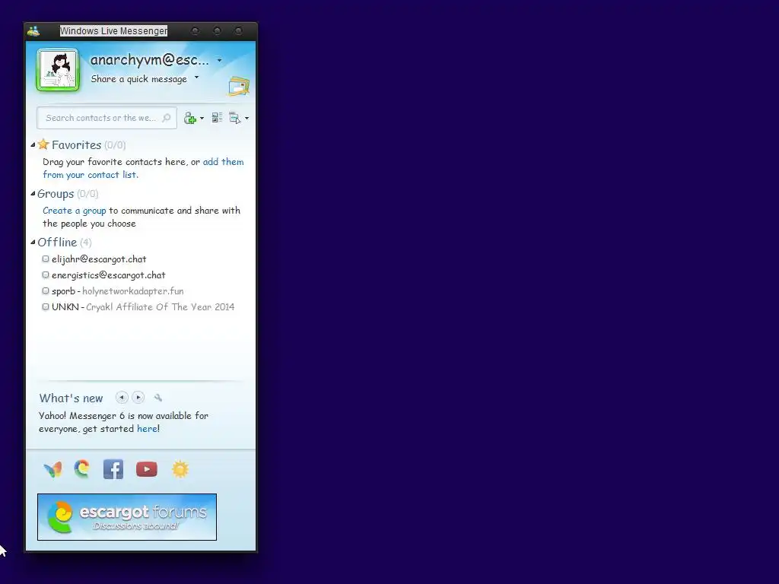Screen dimensions: 779x584
Task: Minimize window using first title bar circle
Action: (x=196, y=31)
